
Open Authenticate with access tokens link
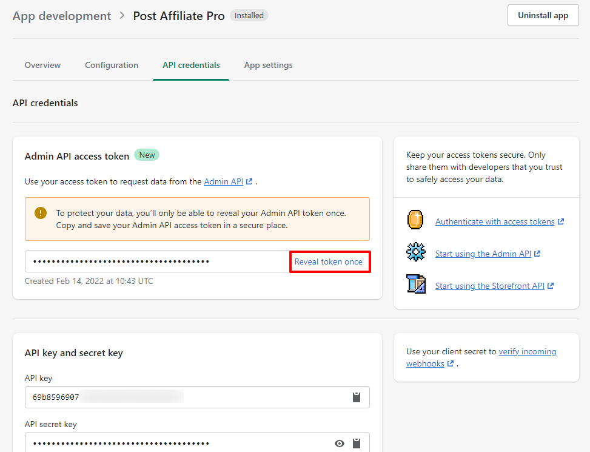coord(495,221)
